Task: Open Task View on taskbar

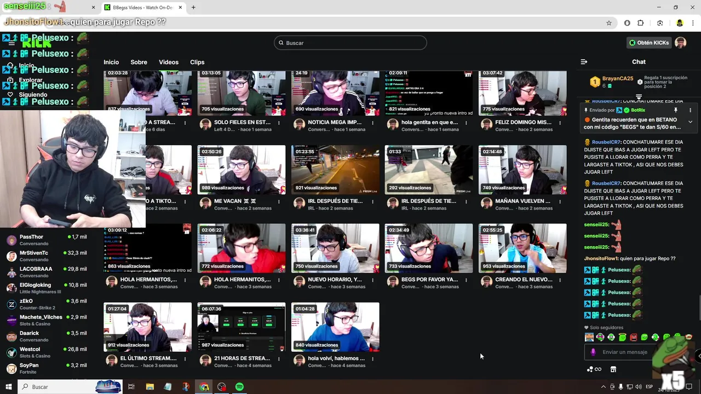Action: 131,387
